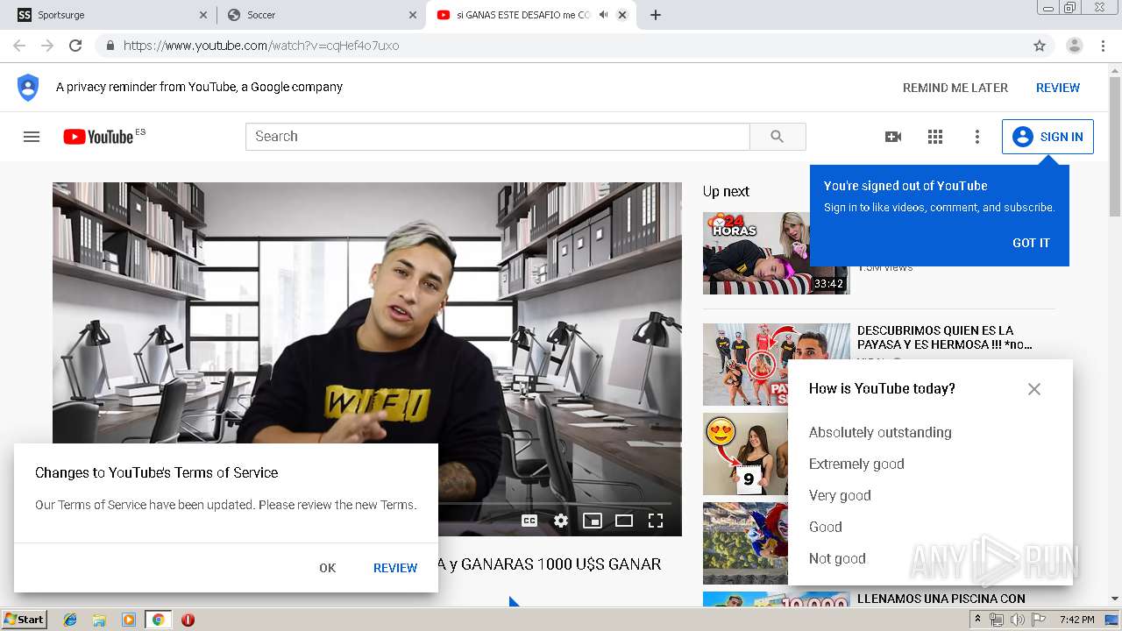Open Chrome profile avatar icon
Screen dimensions: 1122x631
(x=1074, y=46)
